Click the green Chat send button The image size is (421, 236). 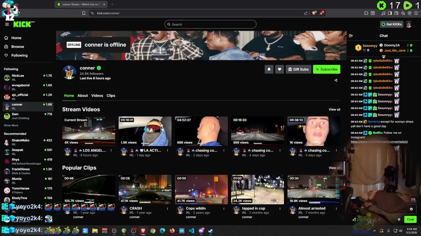click(410, 220)
